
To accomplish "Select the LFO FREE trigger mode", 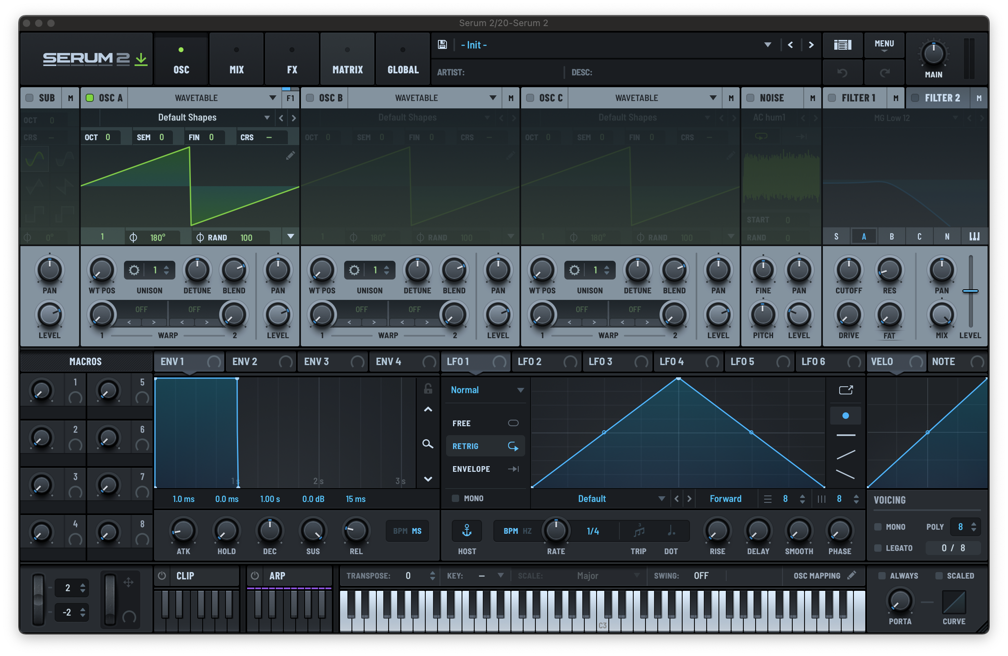I will (x=485, y=423).
